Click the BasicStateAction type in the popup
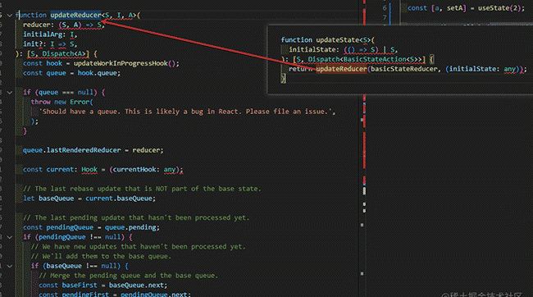533x297 pixels. point(375,60)
